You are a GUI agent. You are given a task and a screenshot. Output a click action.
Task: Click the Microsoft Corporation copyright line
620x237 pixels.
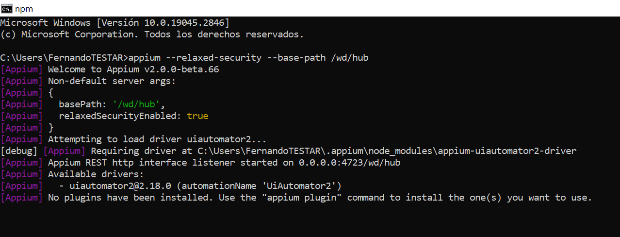152,34
